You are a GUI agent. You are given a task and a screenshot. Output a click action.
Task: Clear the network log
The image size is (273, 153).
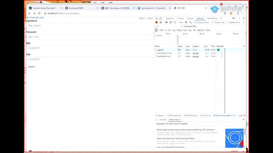[161, 23]
